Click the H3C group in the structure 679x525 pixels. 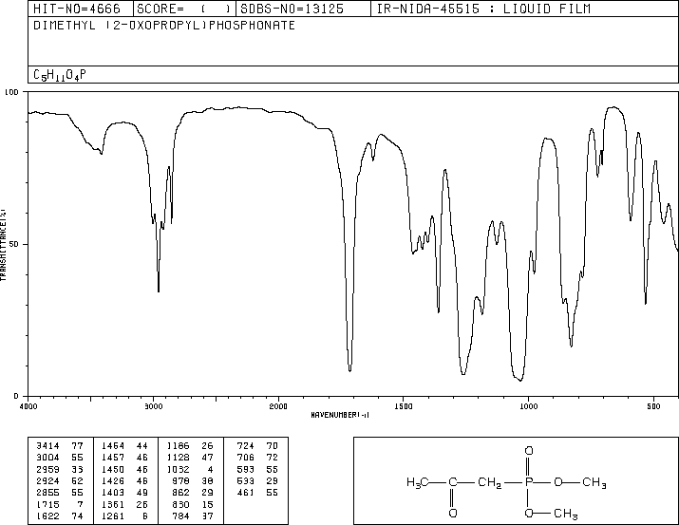click(418, 482)
